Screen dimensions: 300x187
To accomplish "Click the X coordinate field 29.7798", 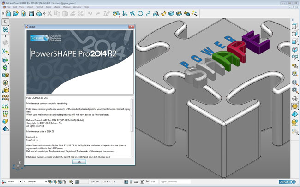I will [95, 181].
